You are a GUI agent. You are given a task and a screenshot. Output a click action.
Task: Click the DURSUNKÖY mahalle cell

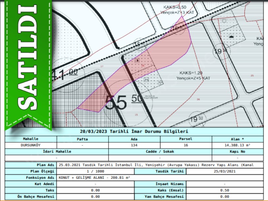coord(31,145)
